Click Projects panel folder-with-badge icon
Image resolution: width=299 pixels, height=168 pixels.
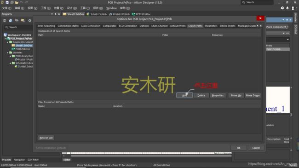click(x=23, y=20)
